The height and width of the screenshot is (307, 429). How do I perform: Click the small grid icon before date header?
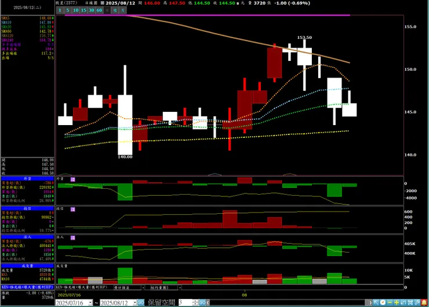103,3
